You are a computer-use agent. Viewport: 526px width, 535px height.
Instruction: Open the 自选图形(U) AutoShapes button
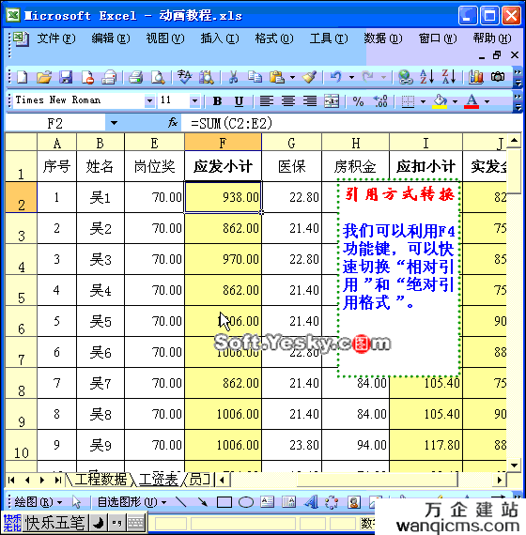point(131,502)
